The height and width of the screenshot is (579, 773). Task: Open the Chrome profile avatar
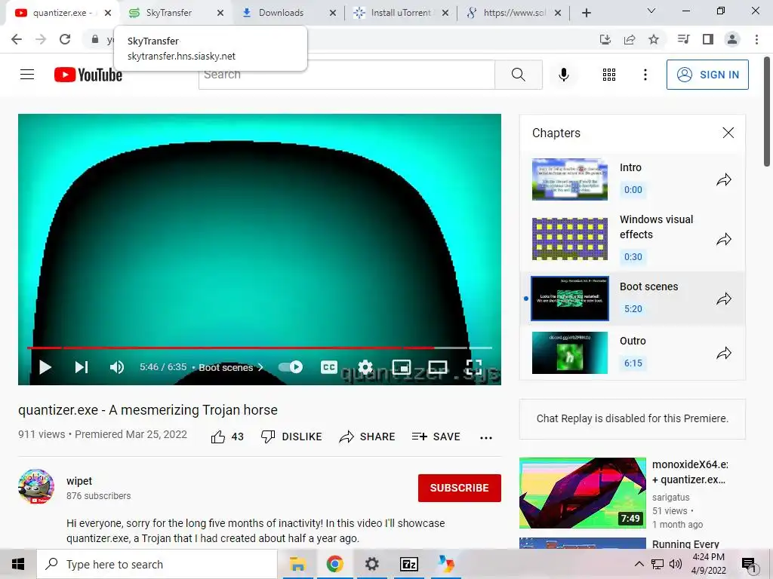click(732, 39)
